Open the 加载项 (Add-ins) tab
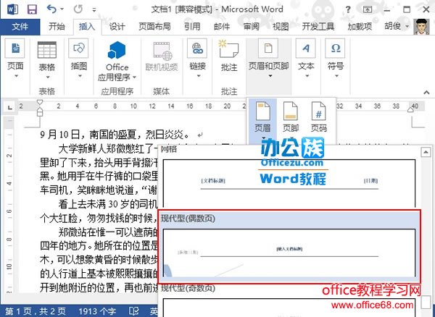The height and width of the screenshot is (317, 435). pos(360,27)
